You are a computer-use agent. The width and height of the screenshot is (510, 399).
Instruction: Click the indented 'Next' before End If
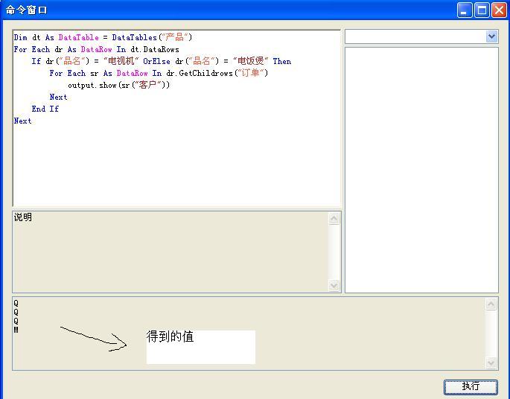tap(58, 97)
